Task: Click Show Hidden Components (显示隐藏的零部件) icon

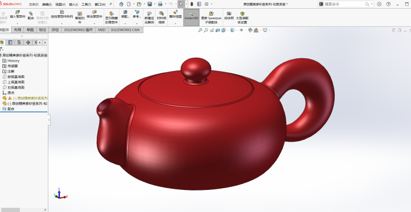Action: coord(111,13)
